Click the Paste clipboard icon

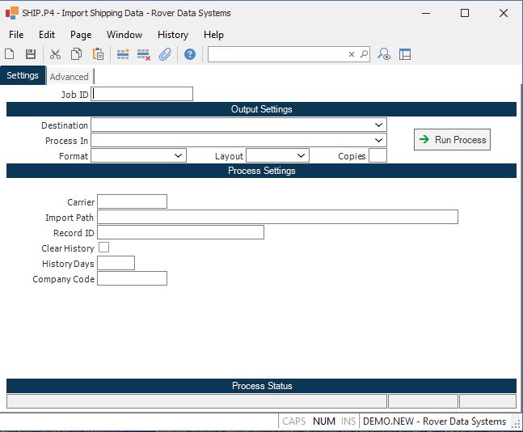(x=98, y=54)
